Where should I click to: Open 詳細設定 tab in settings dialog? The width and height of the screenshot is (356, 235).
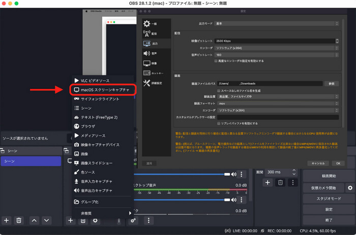coord(157,83)
